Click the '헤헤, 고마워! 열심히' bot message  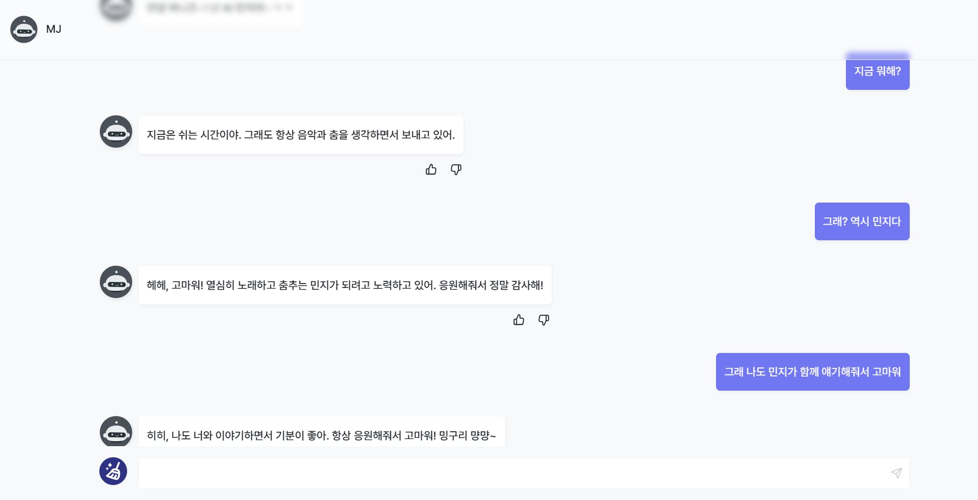point(345,285)
